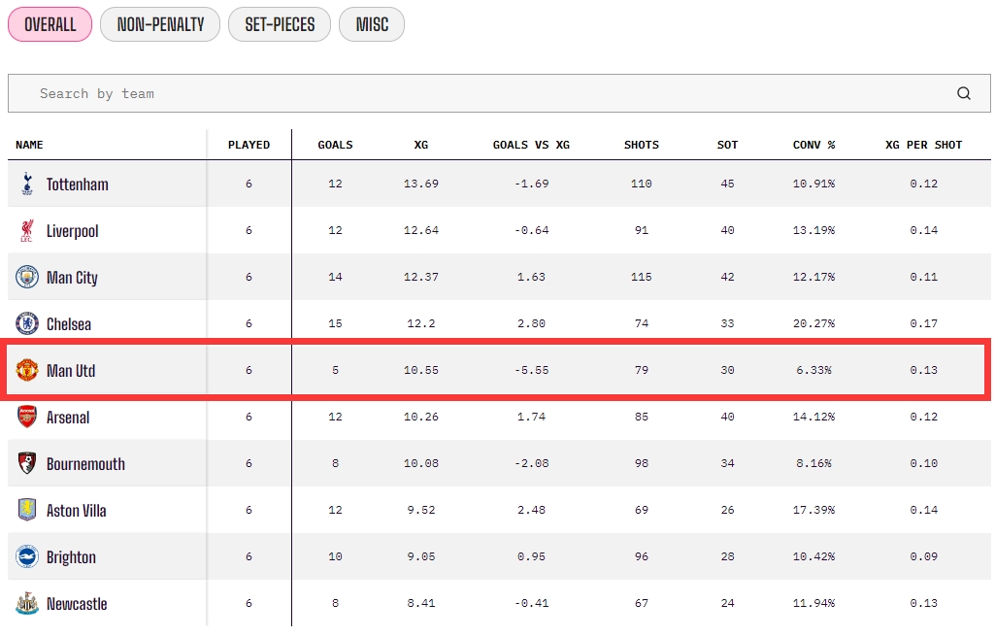
Task: Select Bournemouth's shots value 98
Action: pyautogui.click(x=642, y=463)
